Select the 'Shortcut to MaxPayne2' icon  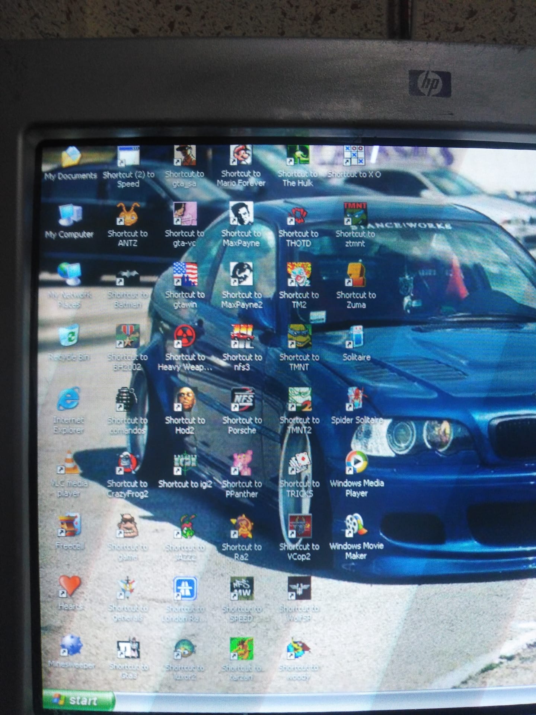point(242,274)
